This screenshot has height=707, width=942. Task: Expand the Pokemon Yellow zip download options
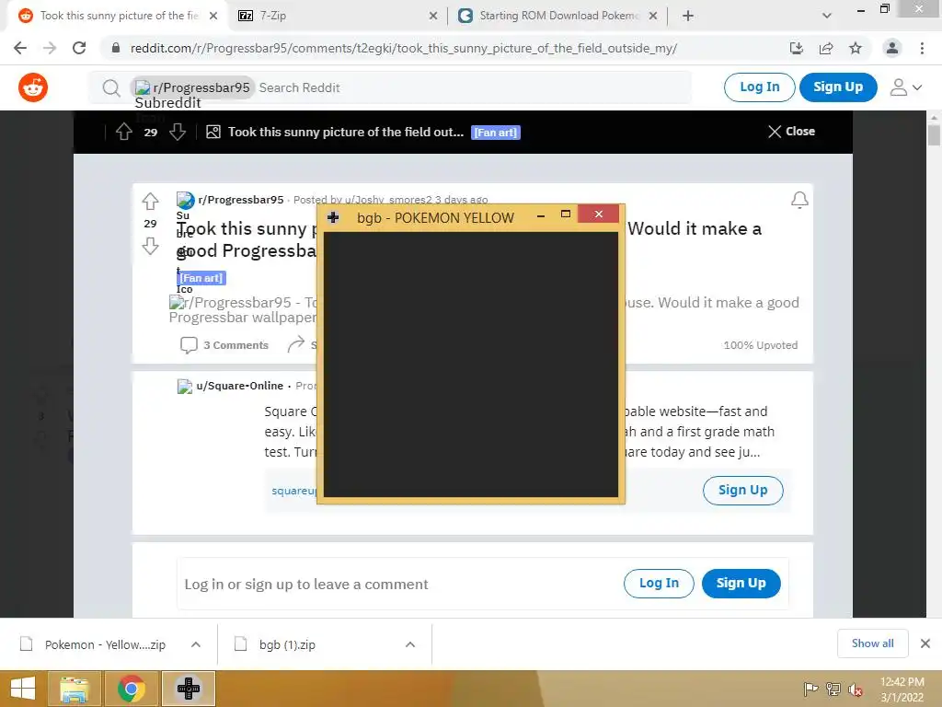[196, 644]
